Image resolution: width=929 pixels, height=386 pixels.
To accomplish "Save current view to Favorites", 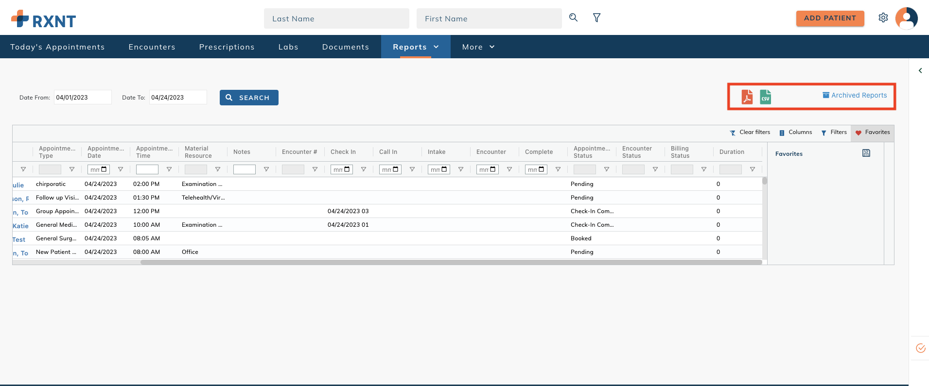I will 866,153.
